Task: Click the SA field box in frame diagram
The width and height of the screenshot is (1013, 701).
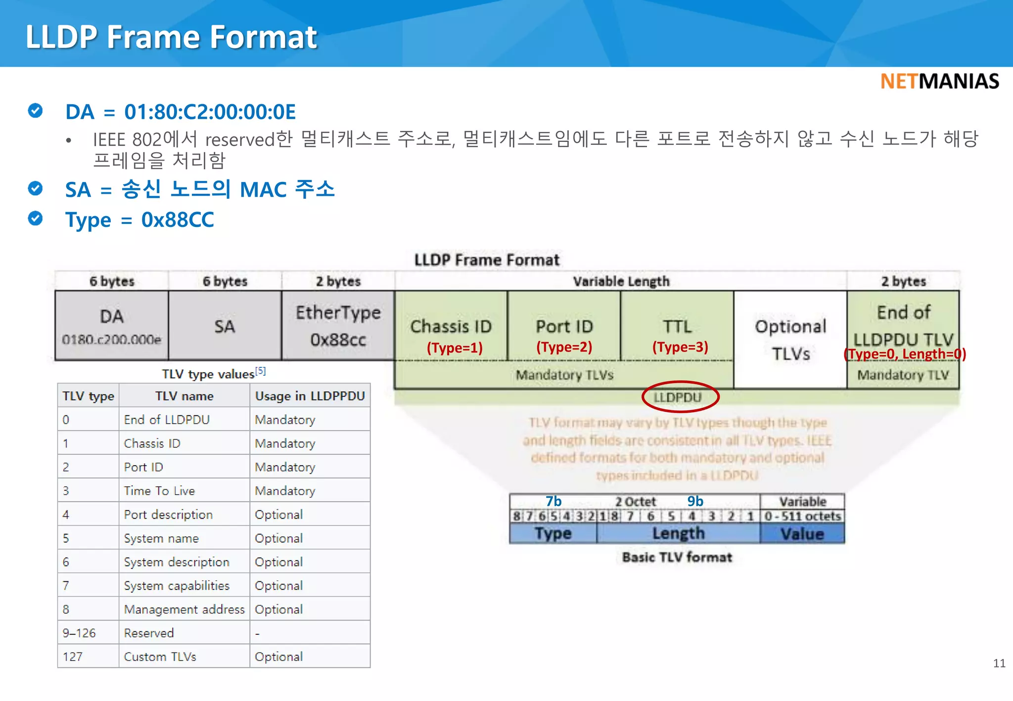Action: click(x=225, y=325)
